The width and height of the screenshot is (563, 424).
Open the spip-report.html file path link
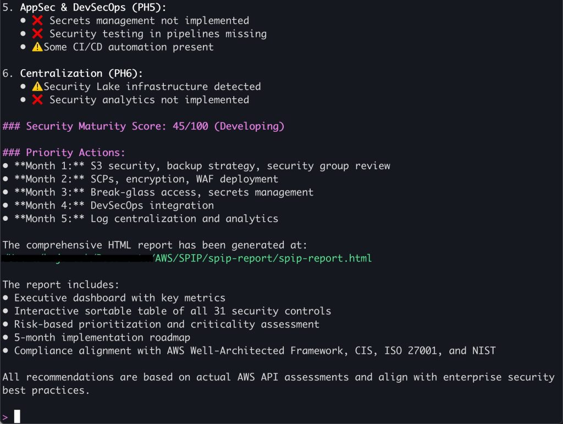tap(263, 258)
